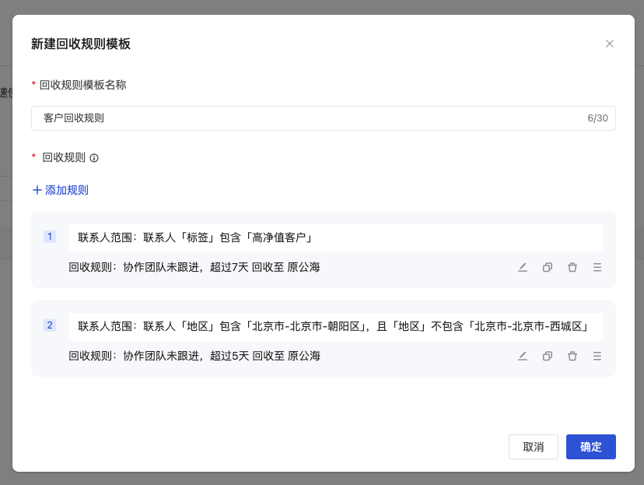Viewport: 644px width, 485px height.
Task: Copy rule 1 using the duplicate icon
Action: tap(548, 268)
